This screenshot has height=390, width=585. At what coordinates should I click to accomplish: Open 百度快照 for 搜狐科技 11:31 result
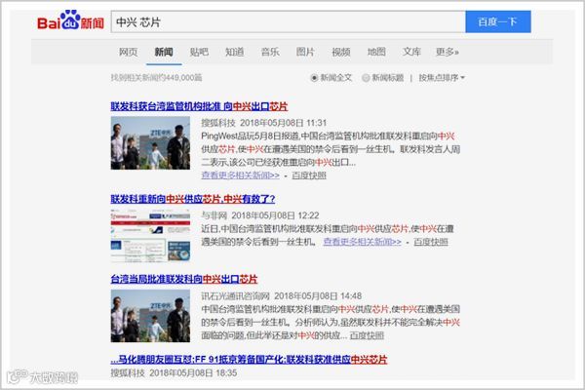(x=309, y=175)
